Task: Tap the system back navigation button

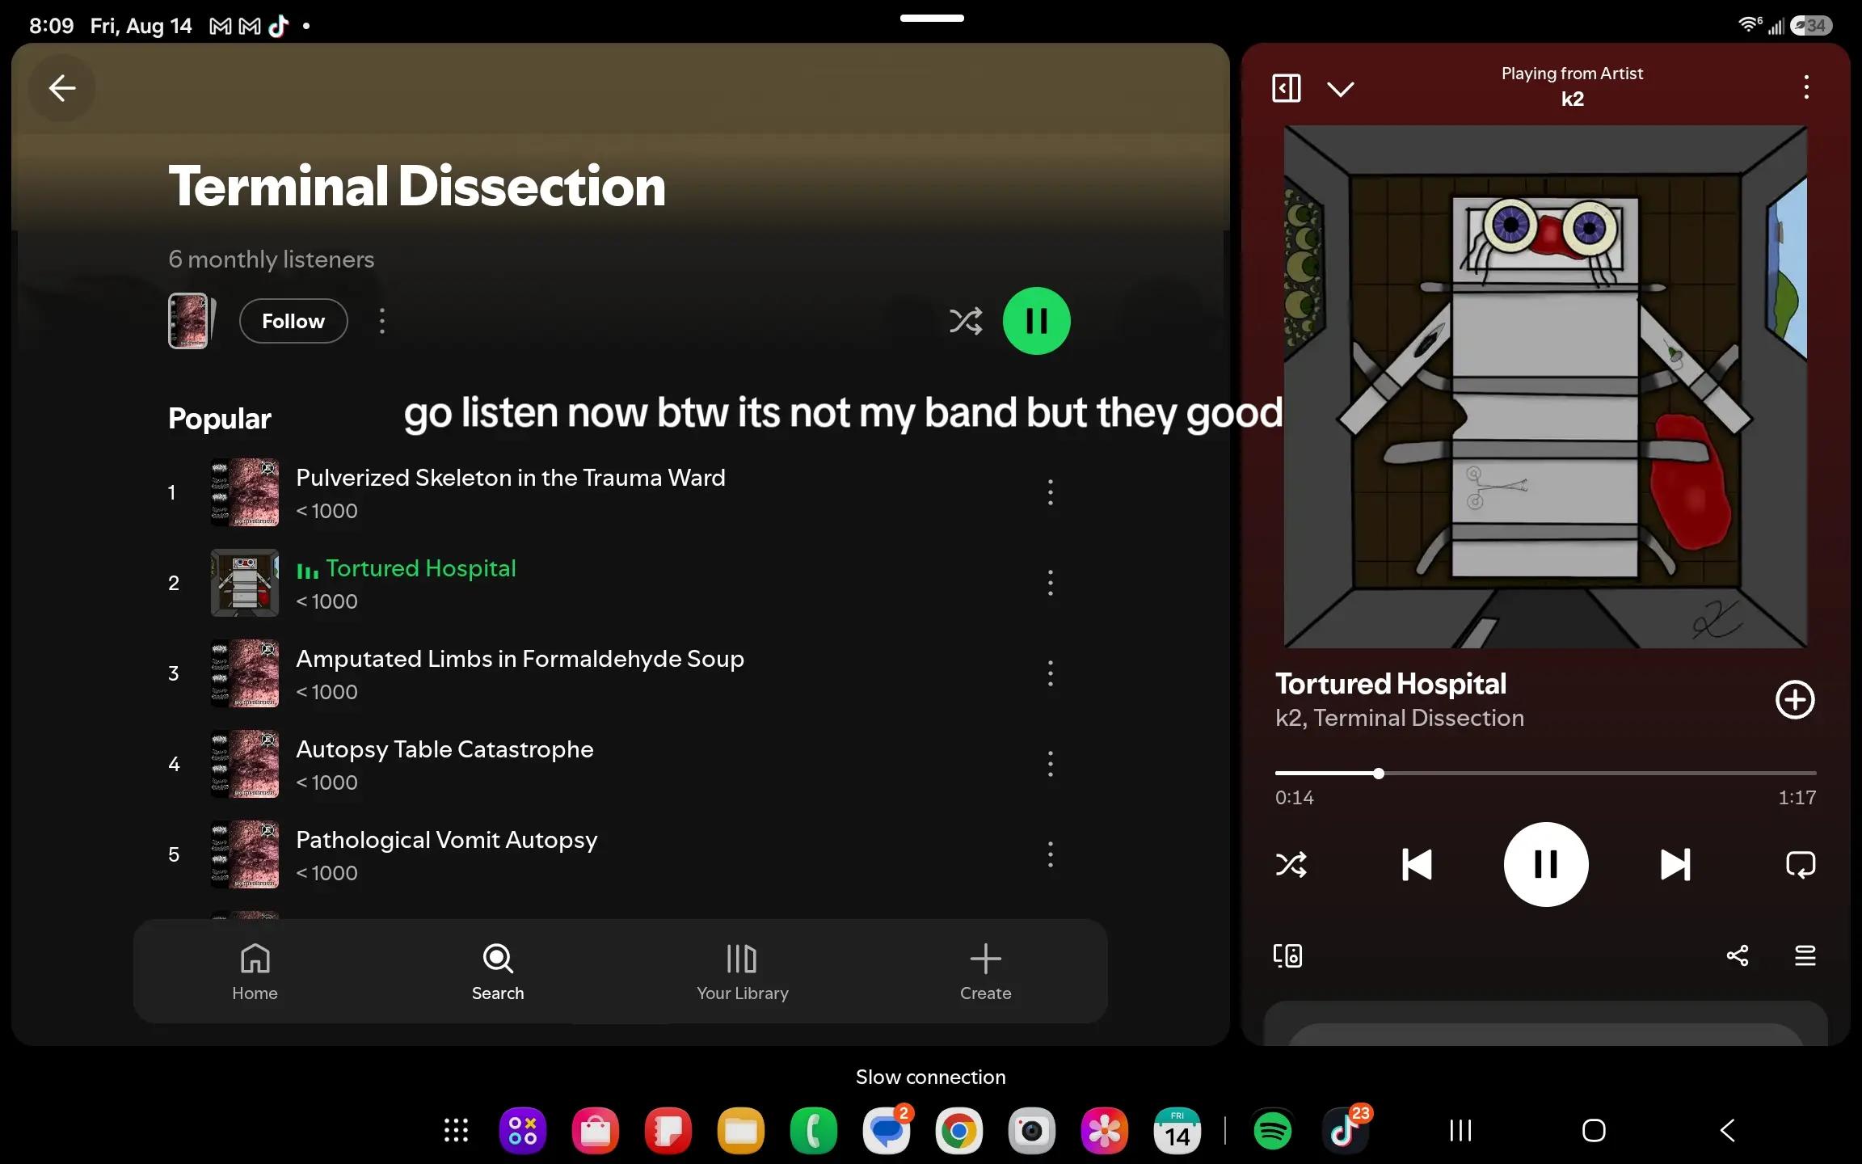Action: 1727,1130
